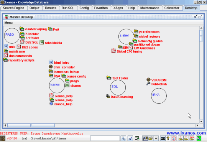Click the horizontal scrollbar thumb
This screenshot has width=207, height=142.
(31, 125)
